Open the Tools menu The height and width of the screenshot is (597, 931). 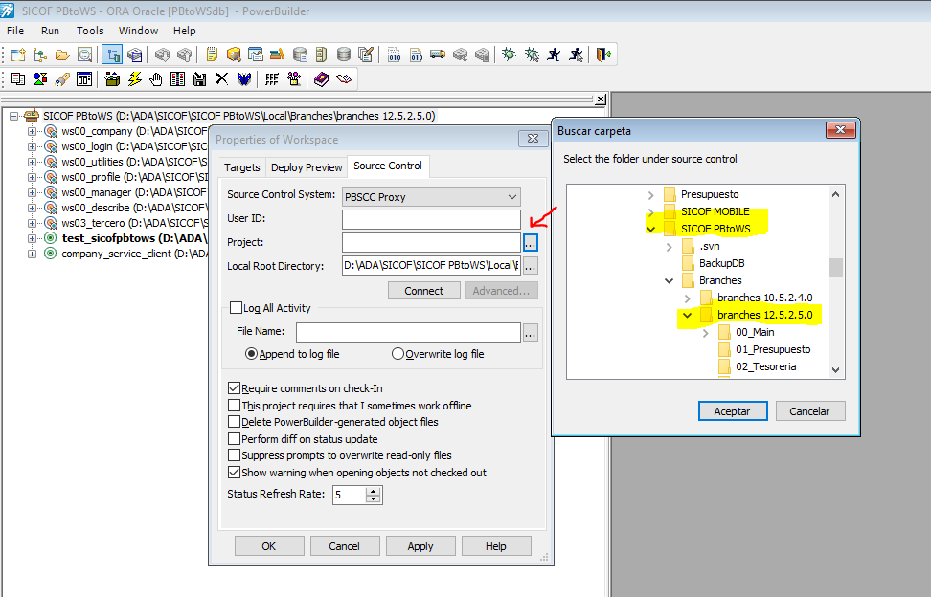point(90,31)
